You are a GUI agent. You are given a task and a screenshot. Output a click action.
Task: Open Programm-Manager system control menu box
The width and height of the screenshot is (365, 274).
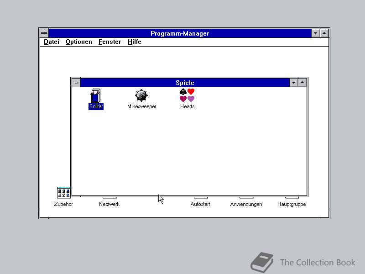44,33
